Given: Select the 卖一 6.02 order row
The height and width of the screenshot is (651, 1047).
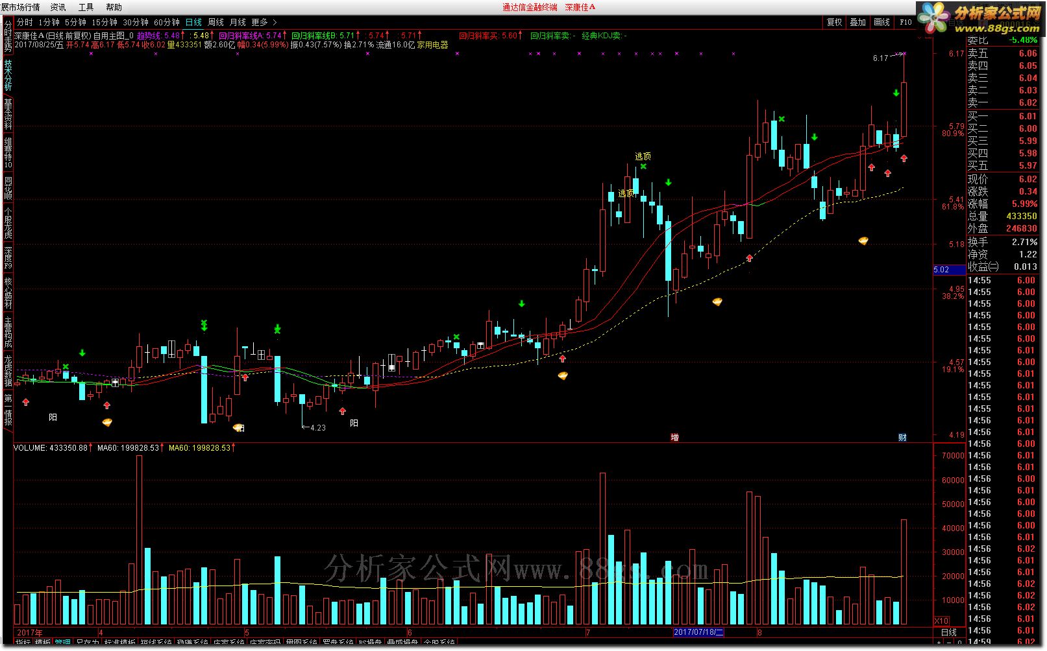Looking at the screenshot, I should click(1004, 102).
